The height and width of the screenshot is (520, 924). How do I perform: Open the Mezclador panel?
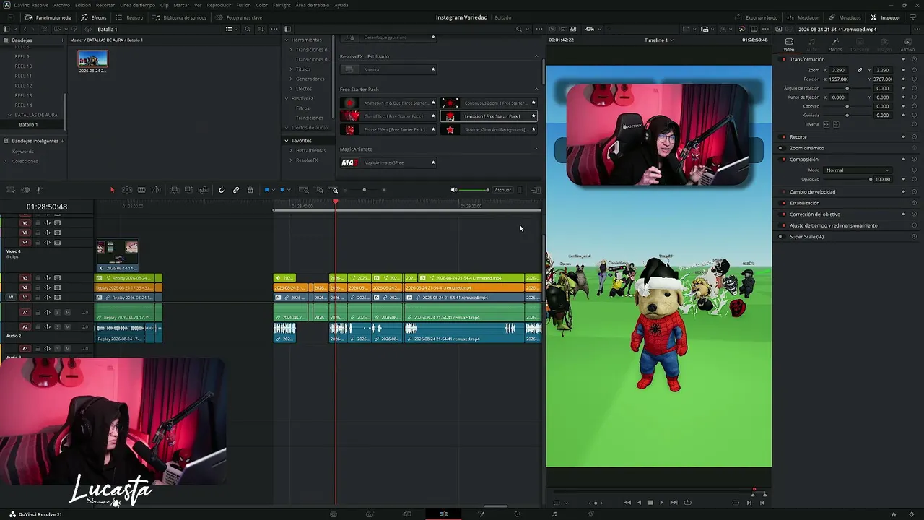click(803, 17)
